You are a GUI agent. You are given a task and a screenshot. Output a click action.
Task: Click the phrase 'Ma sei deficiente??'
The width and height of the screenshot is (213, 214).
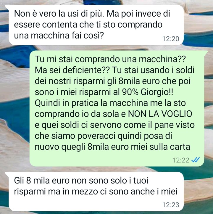pyautogui.click(x=72, y=70)
